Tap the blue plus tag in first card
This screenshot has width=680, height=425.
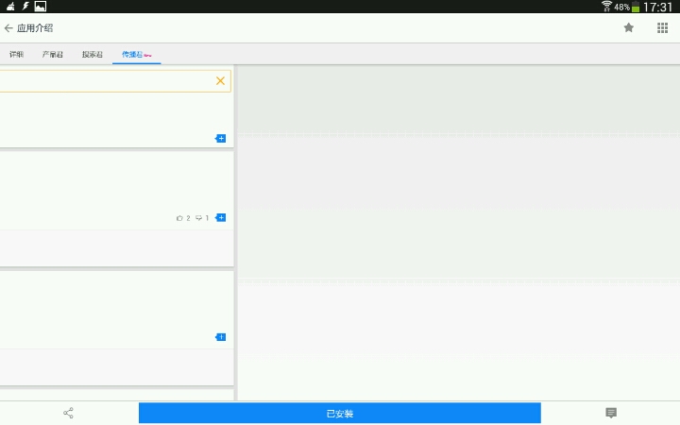[221, 139]
